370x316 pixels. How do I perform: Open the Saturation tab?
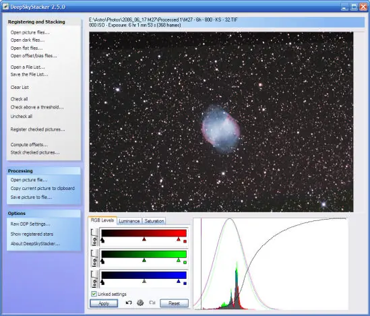154,221
